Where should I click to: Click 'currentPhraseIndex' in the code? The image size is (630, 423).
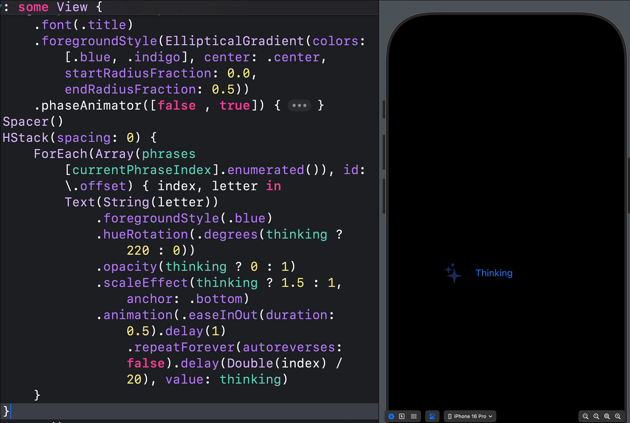click(x=142, y=170)
